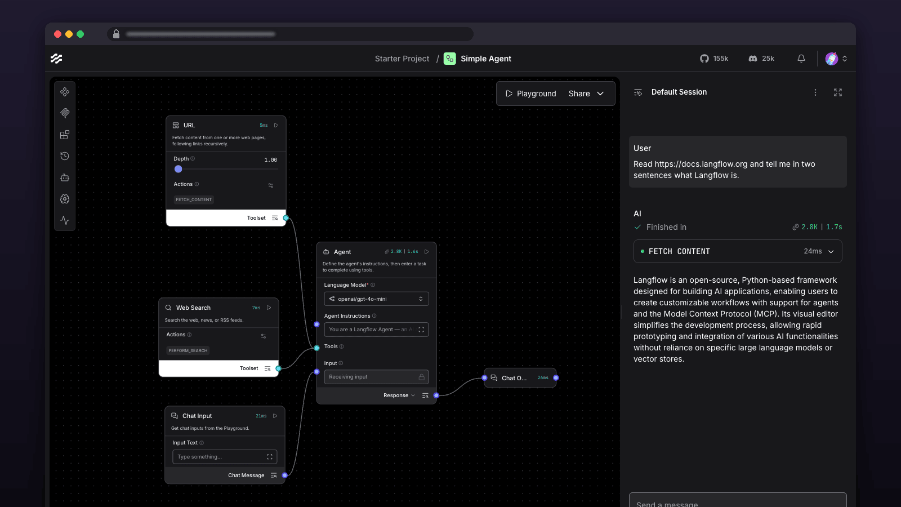Image resolution: width=901 pixels, height=507 pixels.
Task: Open the Agent Response output dropdown
Action: click(x=399, y=395)
